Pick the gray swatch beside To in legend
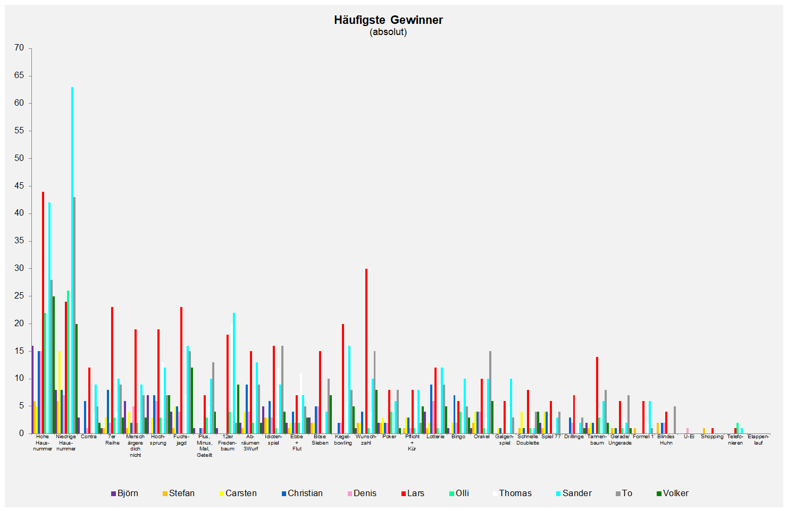The width and height of the screenshot is (787, 511). coord(618,493)
